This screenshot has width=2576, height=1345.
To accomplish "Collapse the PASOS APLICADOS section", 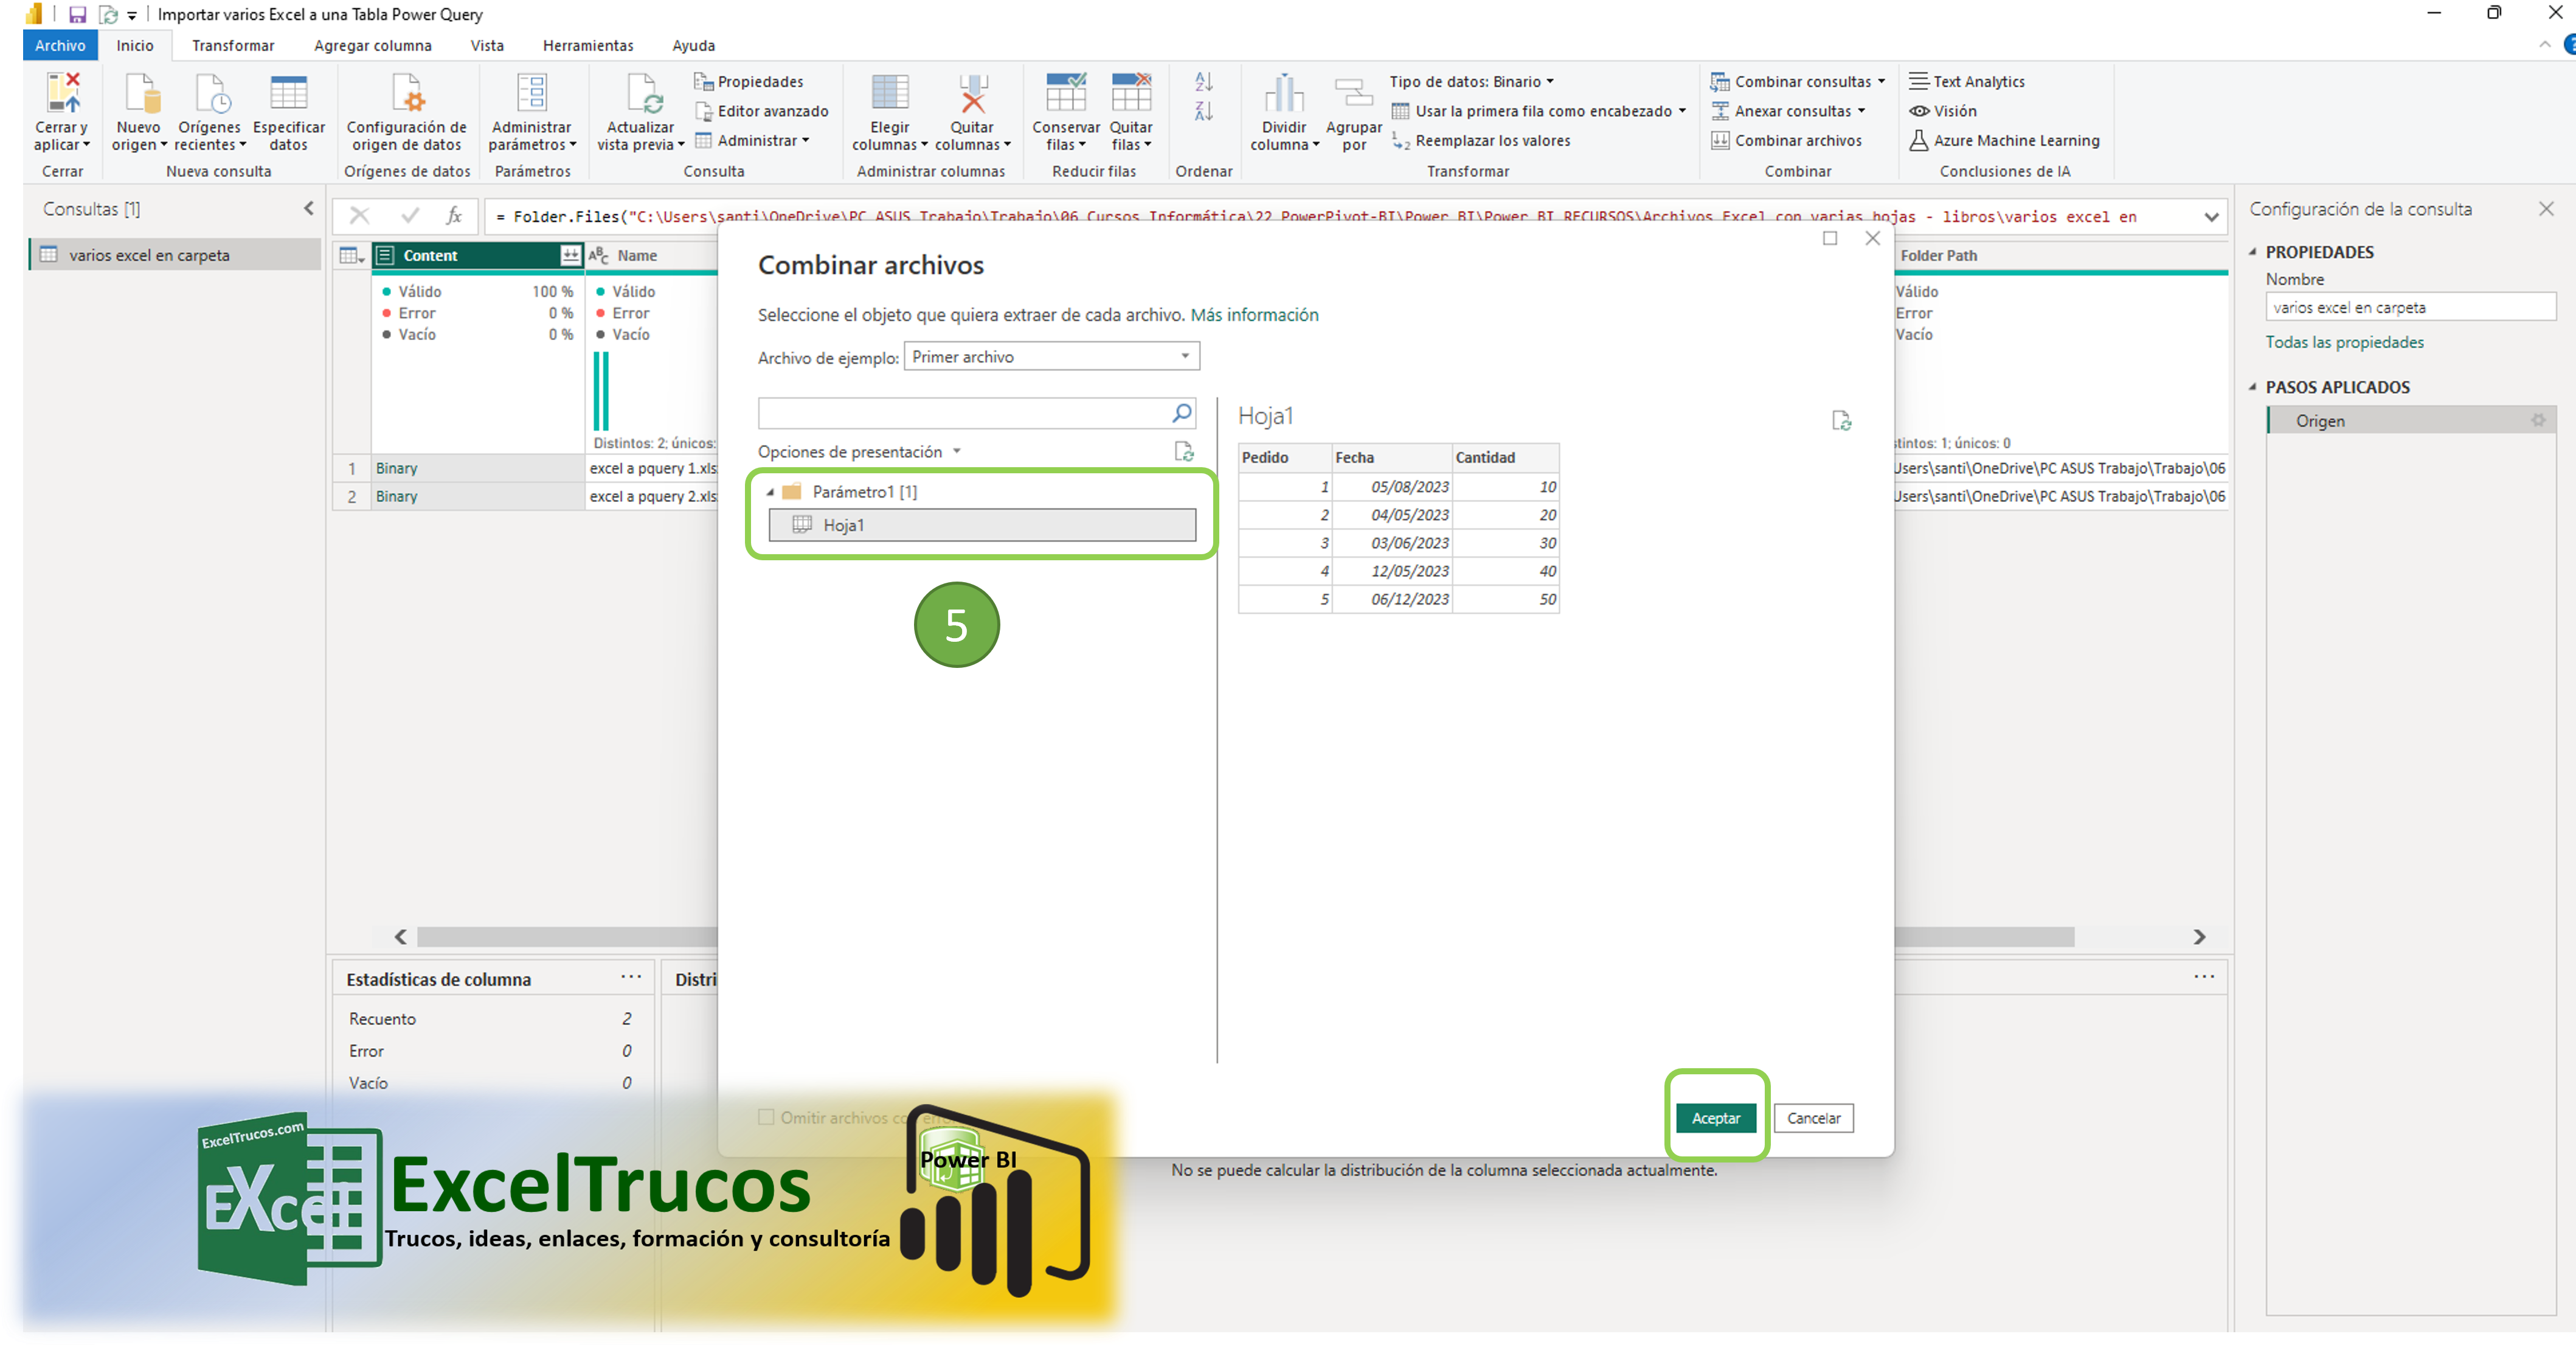I will pos(2253,387).
